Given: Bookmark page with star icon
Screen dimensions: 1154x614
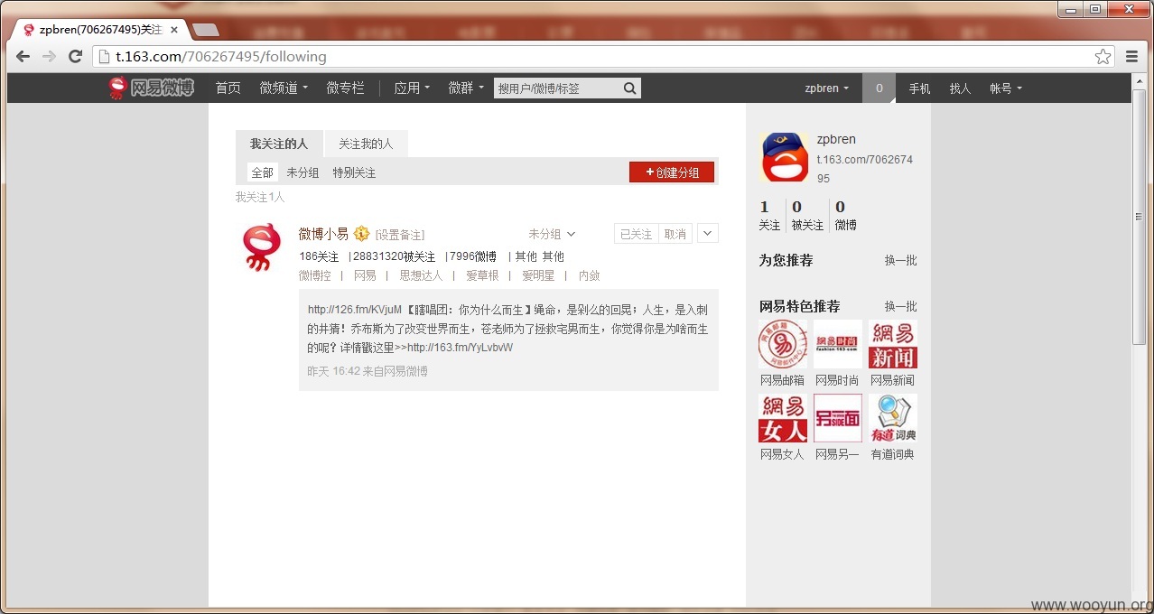Looking at the screenshot, I should (1103, 56).
